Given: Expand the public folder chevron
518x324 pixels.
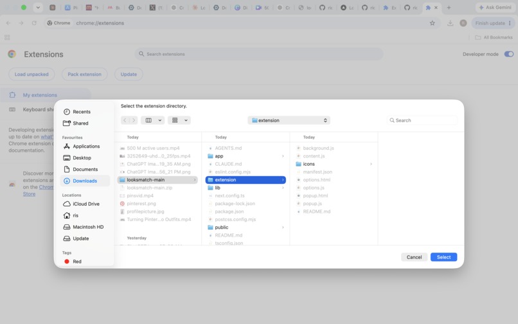Looking at the screenshot, I should coord(283,228).
